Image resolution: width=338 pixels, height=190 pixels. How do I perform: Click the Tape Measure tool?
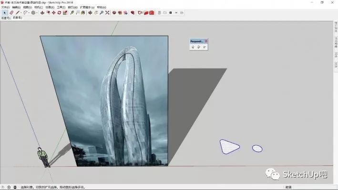(72, 13)
